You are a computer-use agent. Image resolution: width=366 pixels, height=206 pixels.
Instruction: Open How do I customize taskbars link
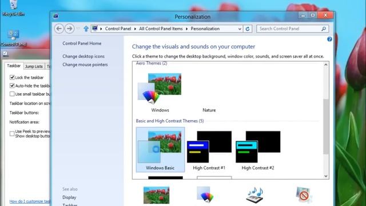(x=30, y=201)
